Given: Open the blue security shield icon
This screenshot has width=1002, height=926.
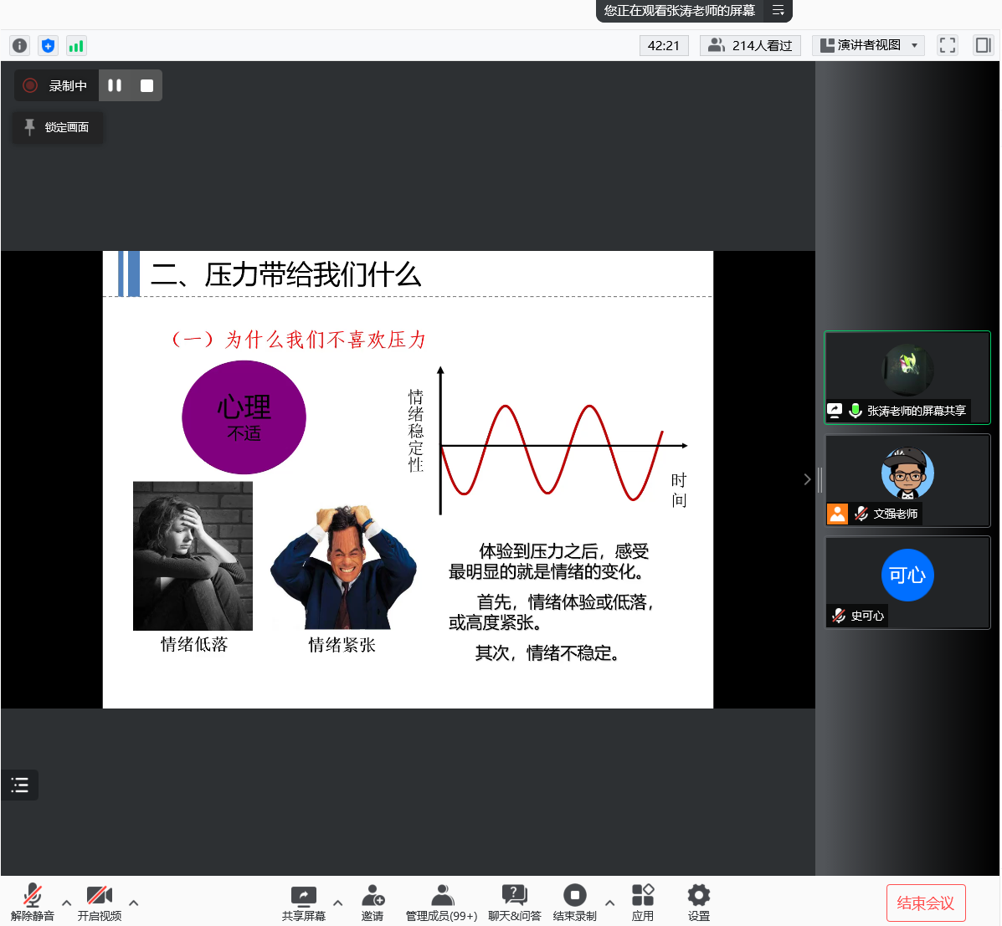Looking at the screenshot, I should (x=48, y=46).
